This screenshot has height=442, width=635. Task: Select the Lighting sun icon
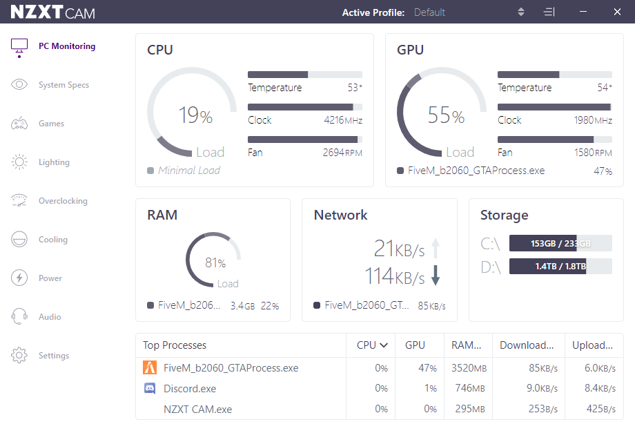(19, 162)
